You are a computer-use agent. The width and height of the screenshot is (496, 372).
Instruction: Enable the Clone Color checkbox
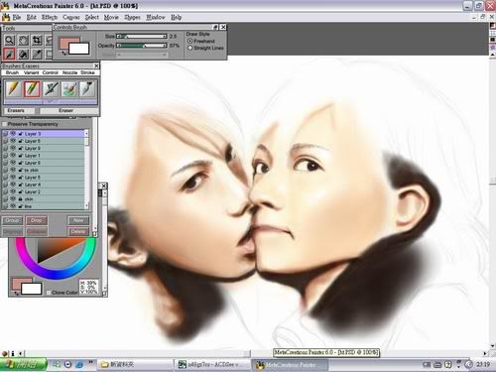(x=49, y=293)
